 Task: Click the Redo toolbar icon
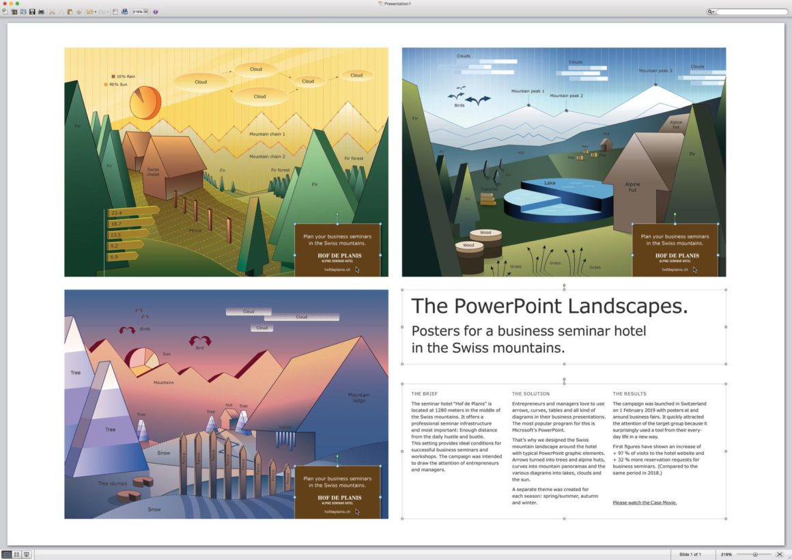point(102,12)
